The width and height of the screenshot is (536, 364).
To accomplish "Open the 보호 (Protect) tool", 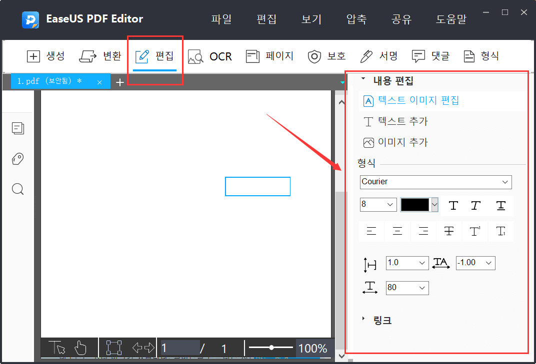I will pos(327,56).
